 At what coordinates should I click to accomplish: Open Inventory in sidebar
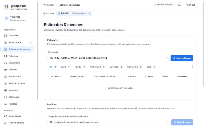(x=18, y=90)
